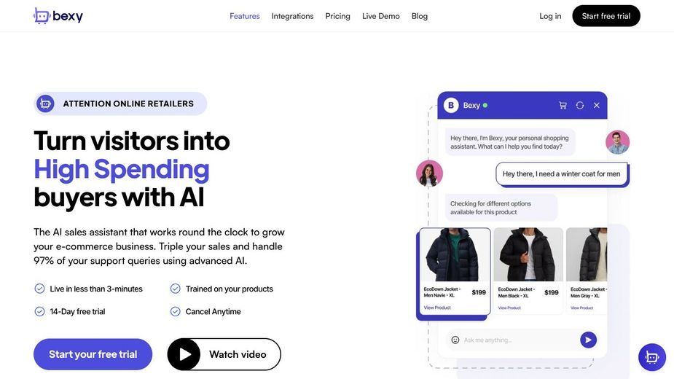674x379 pixels.
Task: Open floating Bexy chat launcher icon
Action: point(651,357)
